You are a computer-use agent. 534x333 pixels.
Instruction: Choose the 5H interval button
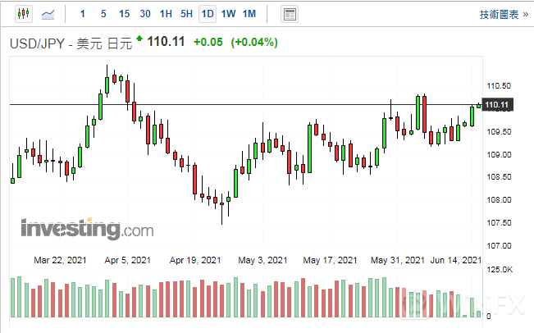187,14
